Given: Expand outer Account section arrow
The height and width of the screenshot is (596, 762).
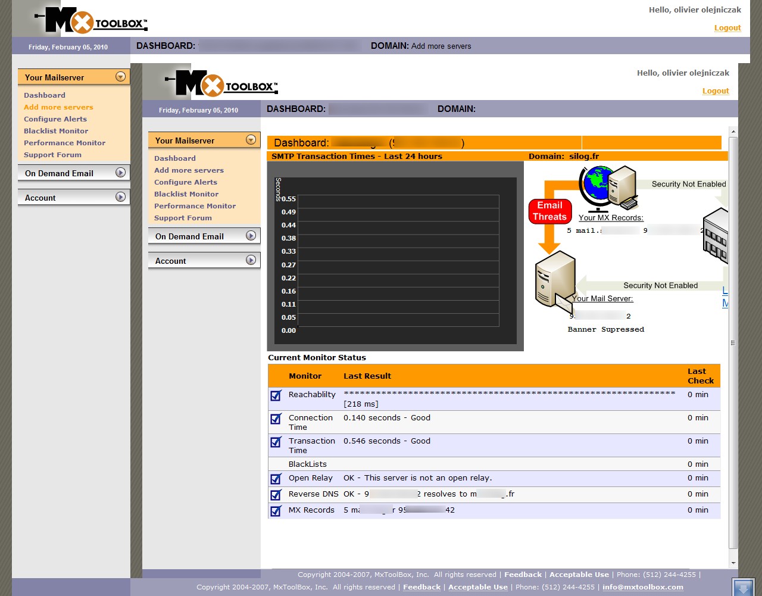Looking at the screenshot, I should (121, 196).
